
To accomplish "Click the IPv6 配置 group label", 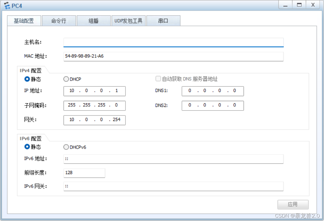I will coord(31,139).
